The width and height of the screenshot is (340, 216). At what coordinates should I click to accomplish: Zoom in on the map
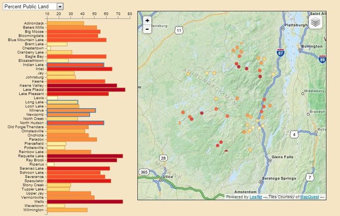pos(147,21)
